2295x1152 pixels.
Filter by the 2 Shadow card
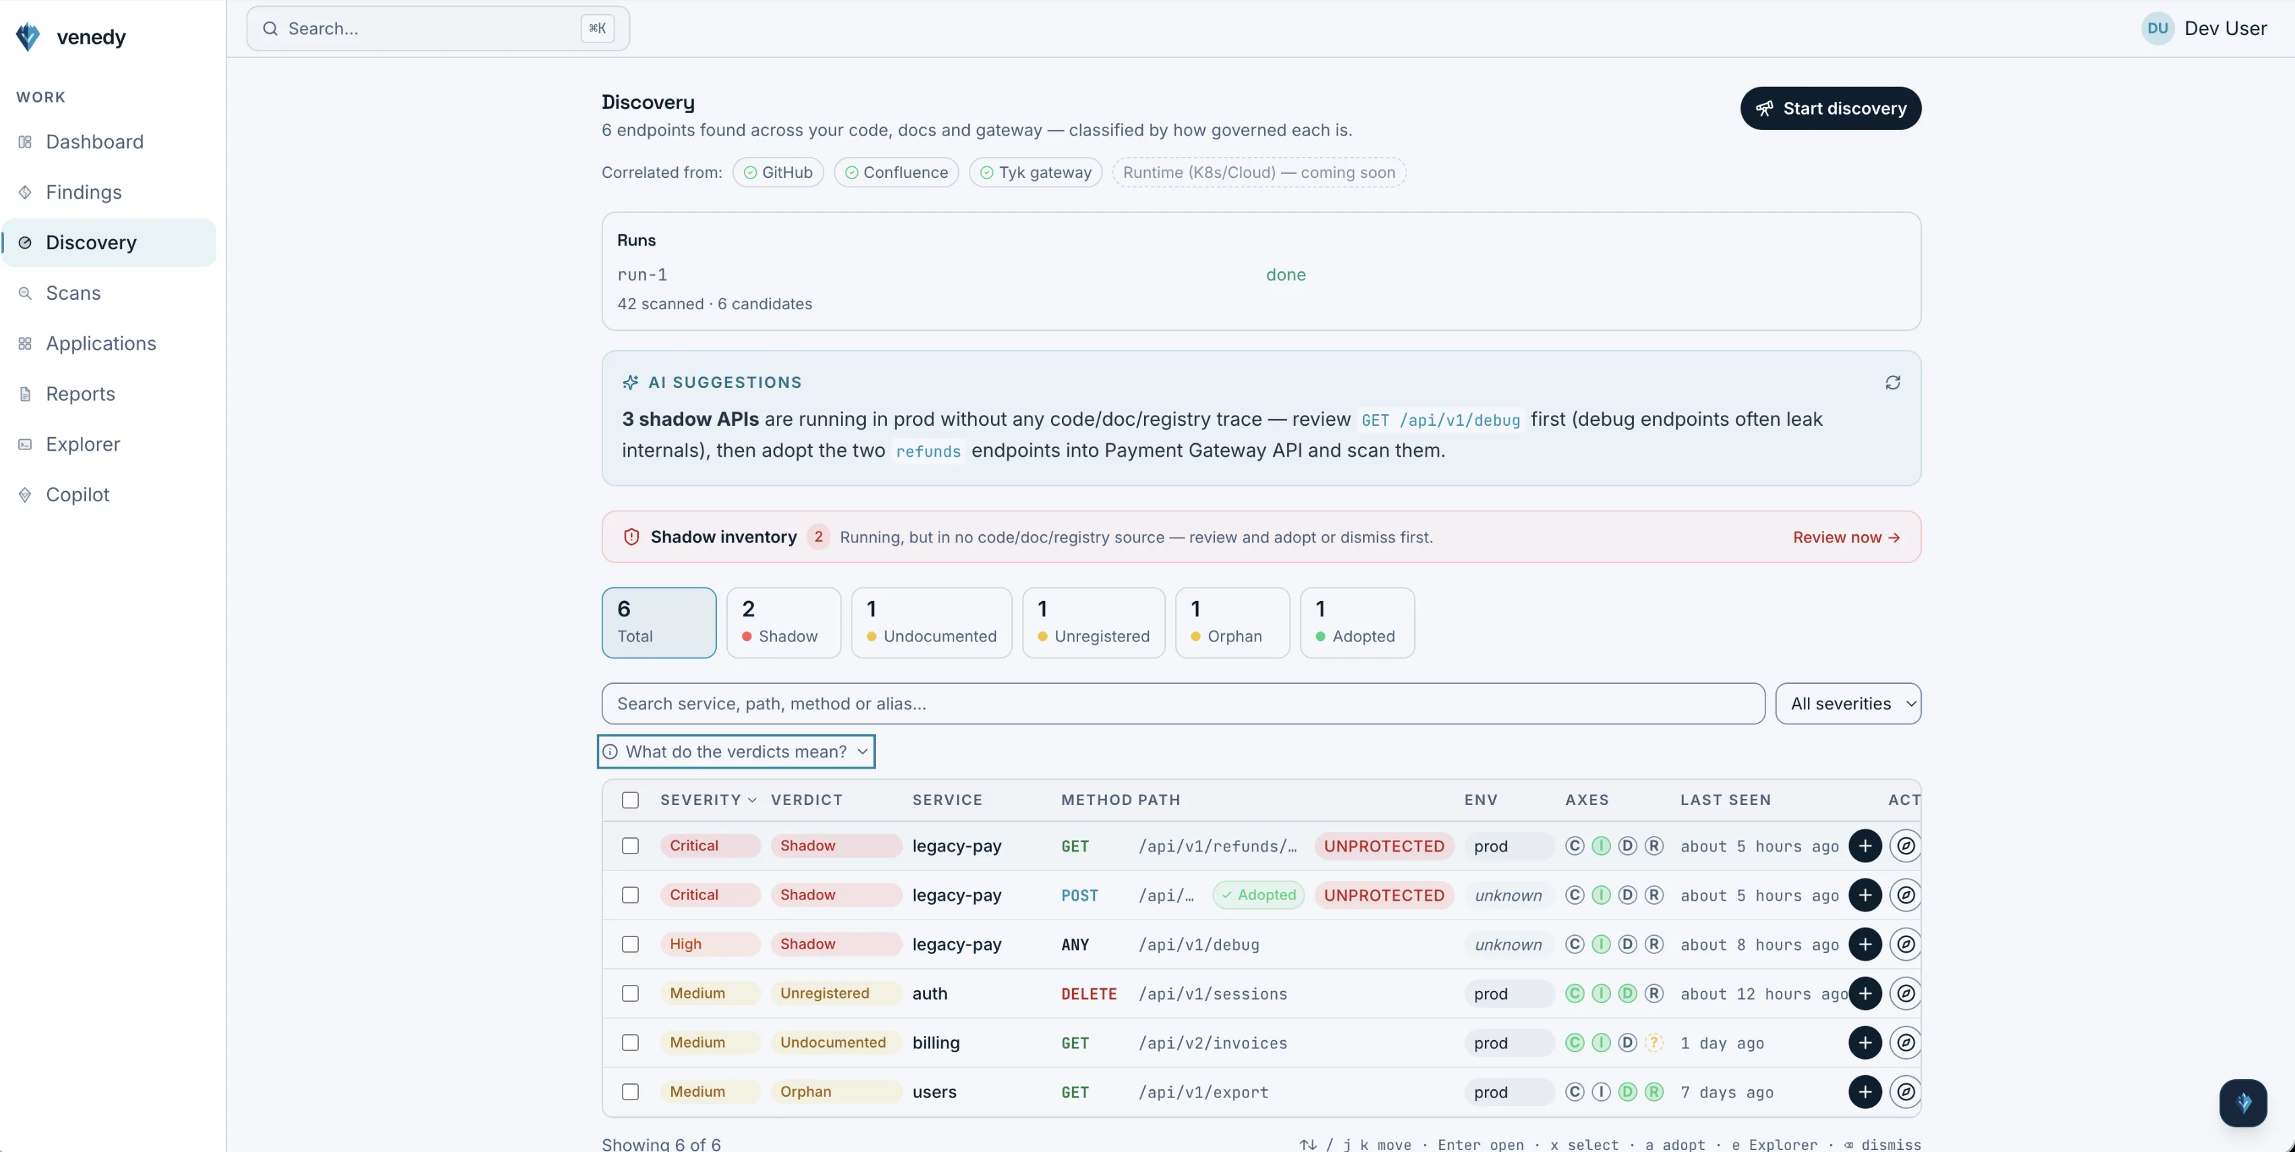[x=783, y=622]
